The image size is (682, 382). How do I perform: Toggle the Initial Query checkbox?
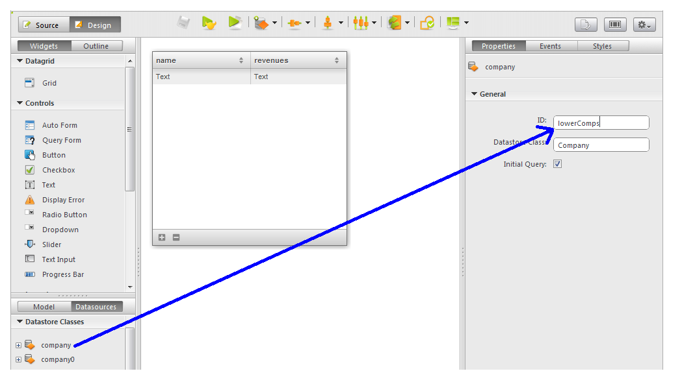(557, 163)
